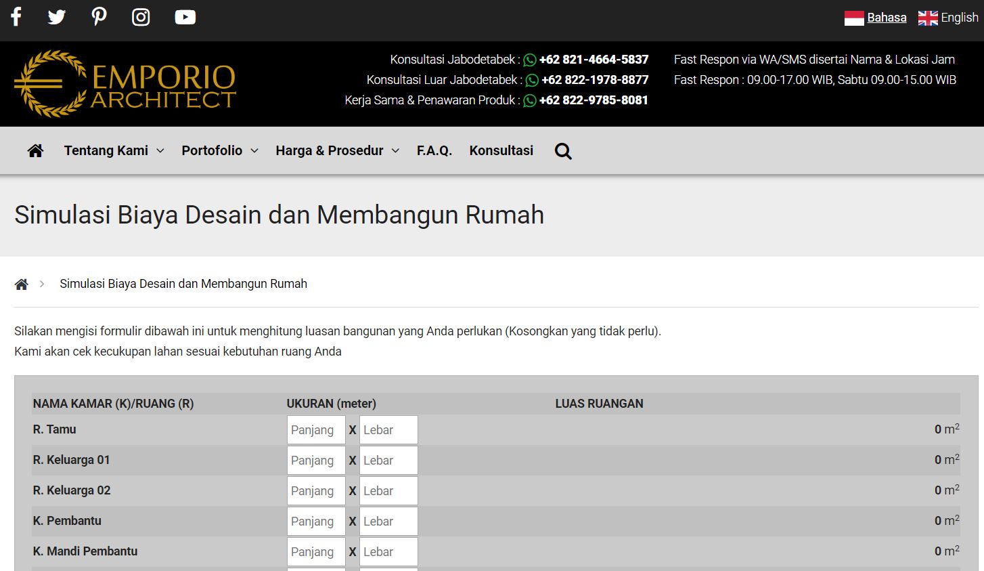Focus Lebar field for K. Mandi Pembantu
Viewport: 984px width, 571px height.
pyautogui.click(x=388, y=552)
